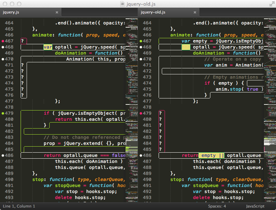
Task: Click the window zoom button in title bar
Action: pyautogui.click(x=19, y=4)
